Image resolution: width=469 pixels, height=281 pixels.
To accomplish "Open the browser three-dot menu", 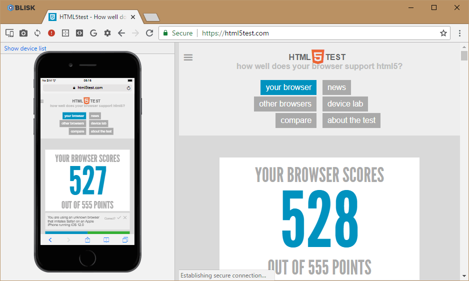I will pos(460,33).
